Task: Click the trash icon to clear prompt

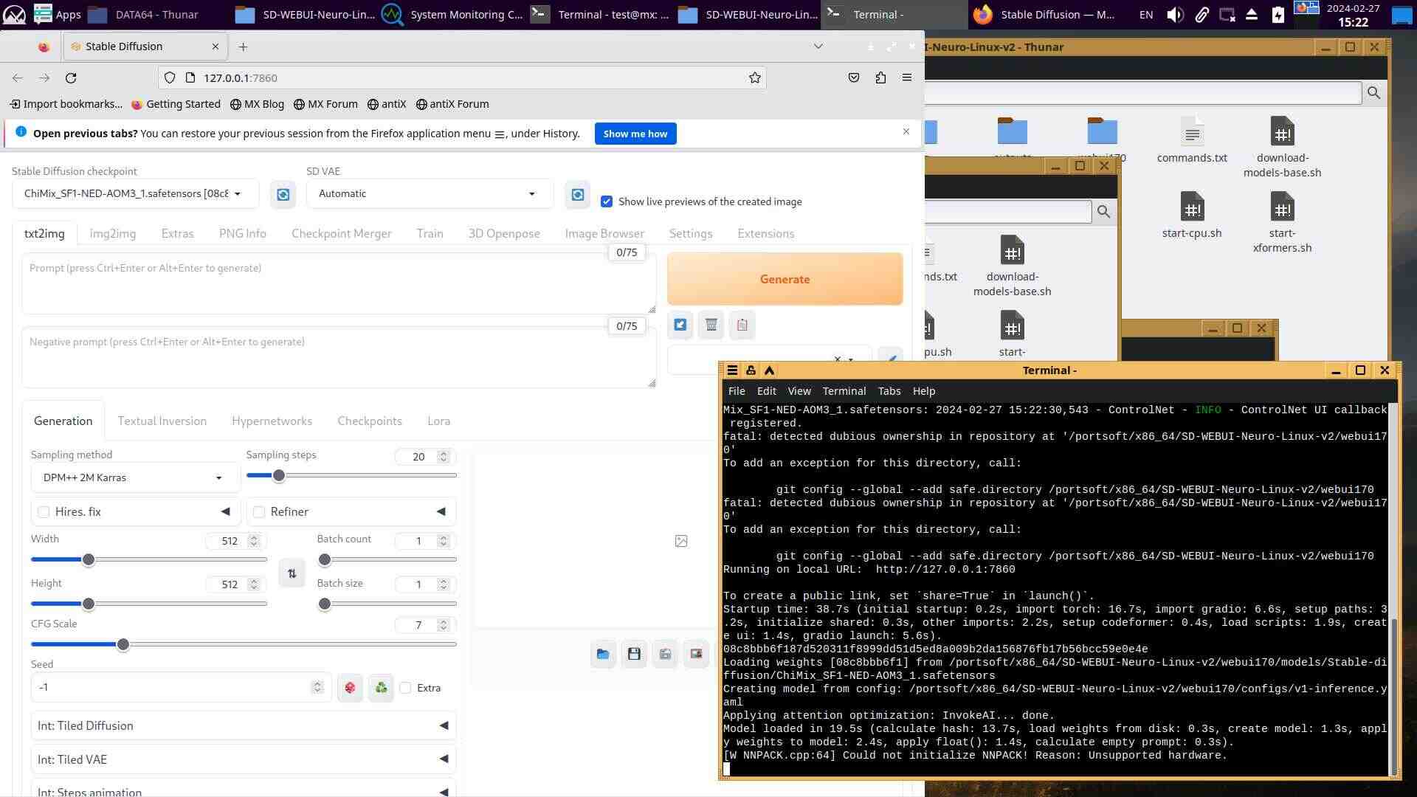Action: click(x=711, y=325)
